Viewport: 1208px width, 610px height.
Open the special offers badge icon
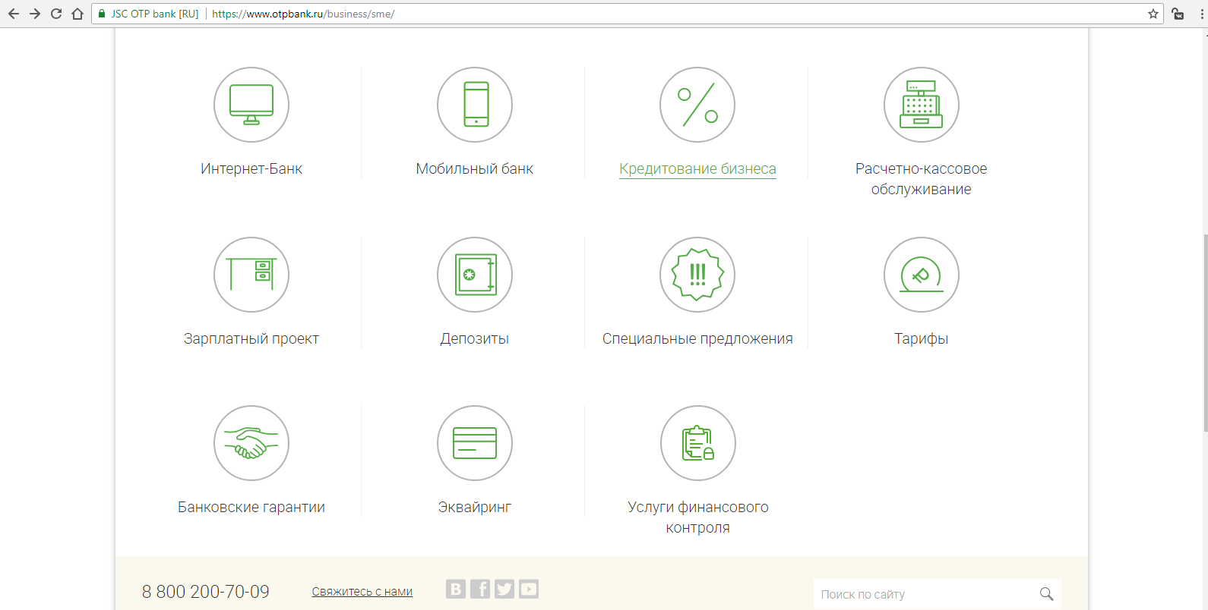point(697,275)
